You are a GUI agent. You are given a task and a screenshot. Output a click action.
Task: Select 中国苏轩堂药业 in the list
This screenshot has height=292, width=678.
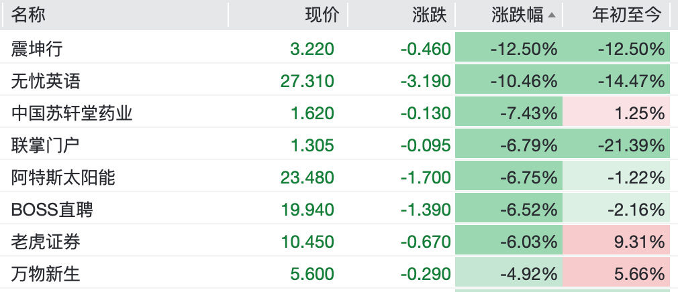pyautogui.click(x=72, y=113)
